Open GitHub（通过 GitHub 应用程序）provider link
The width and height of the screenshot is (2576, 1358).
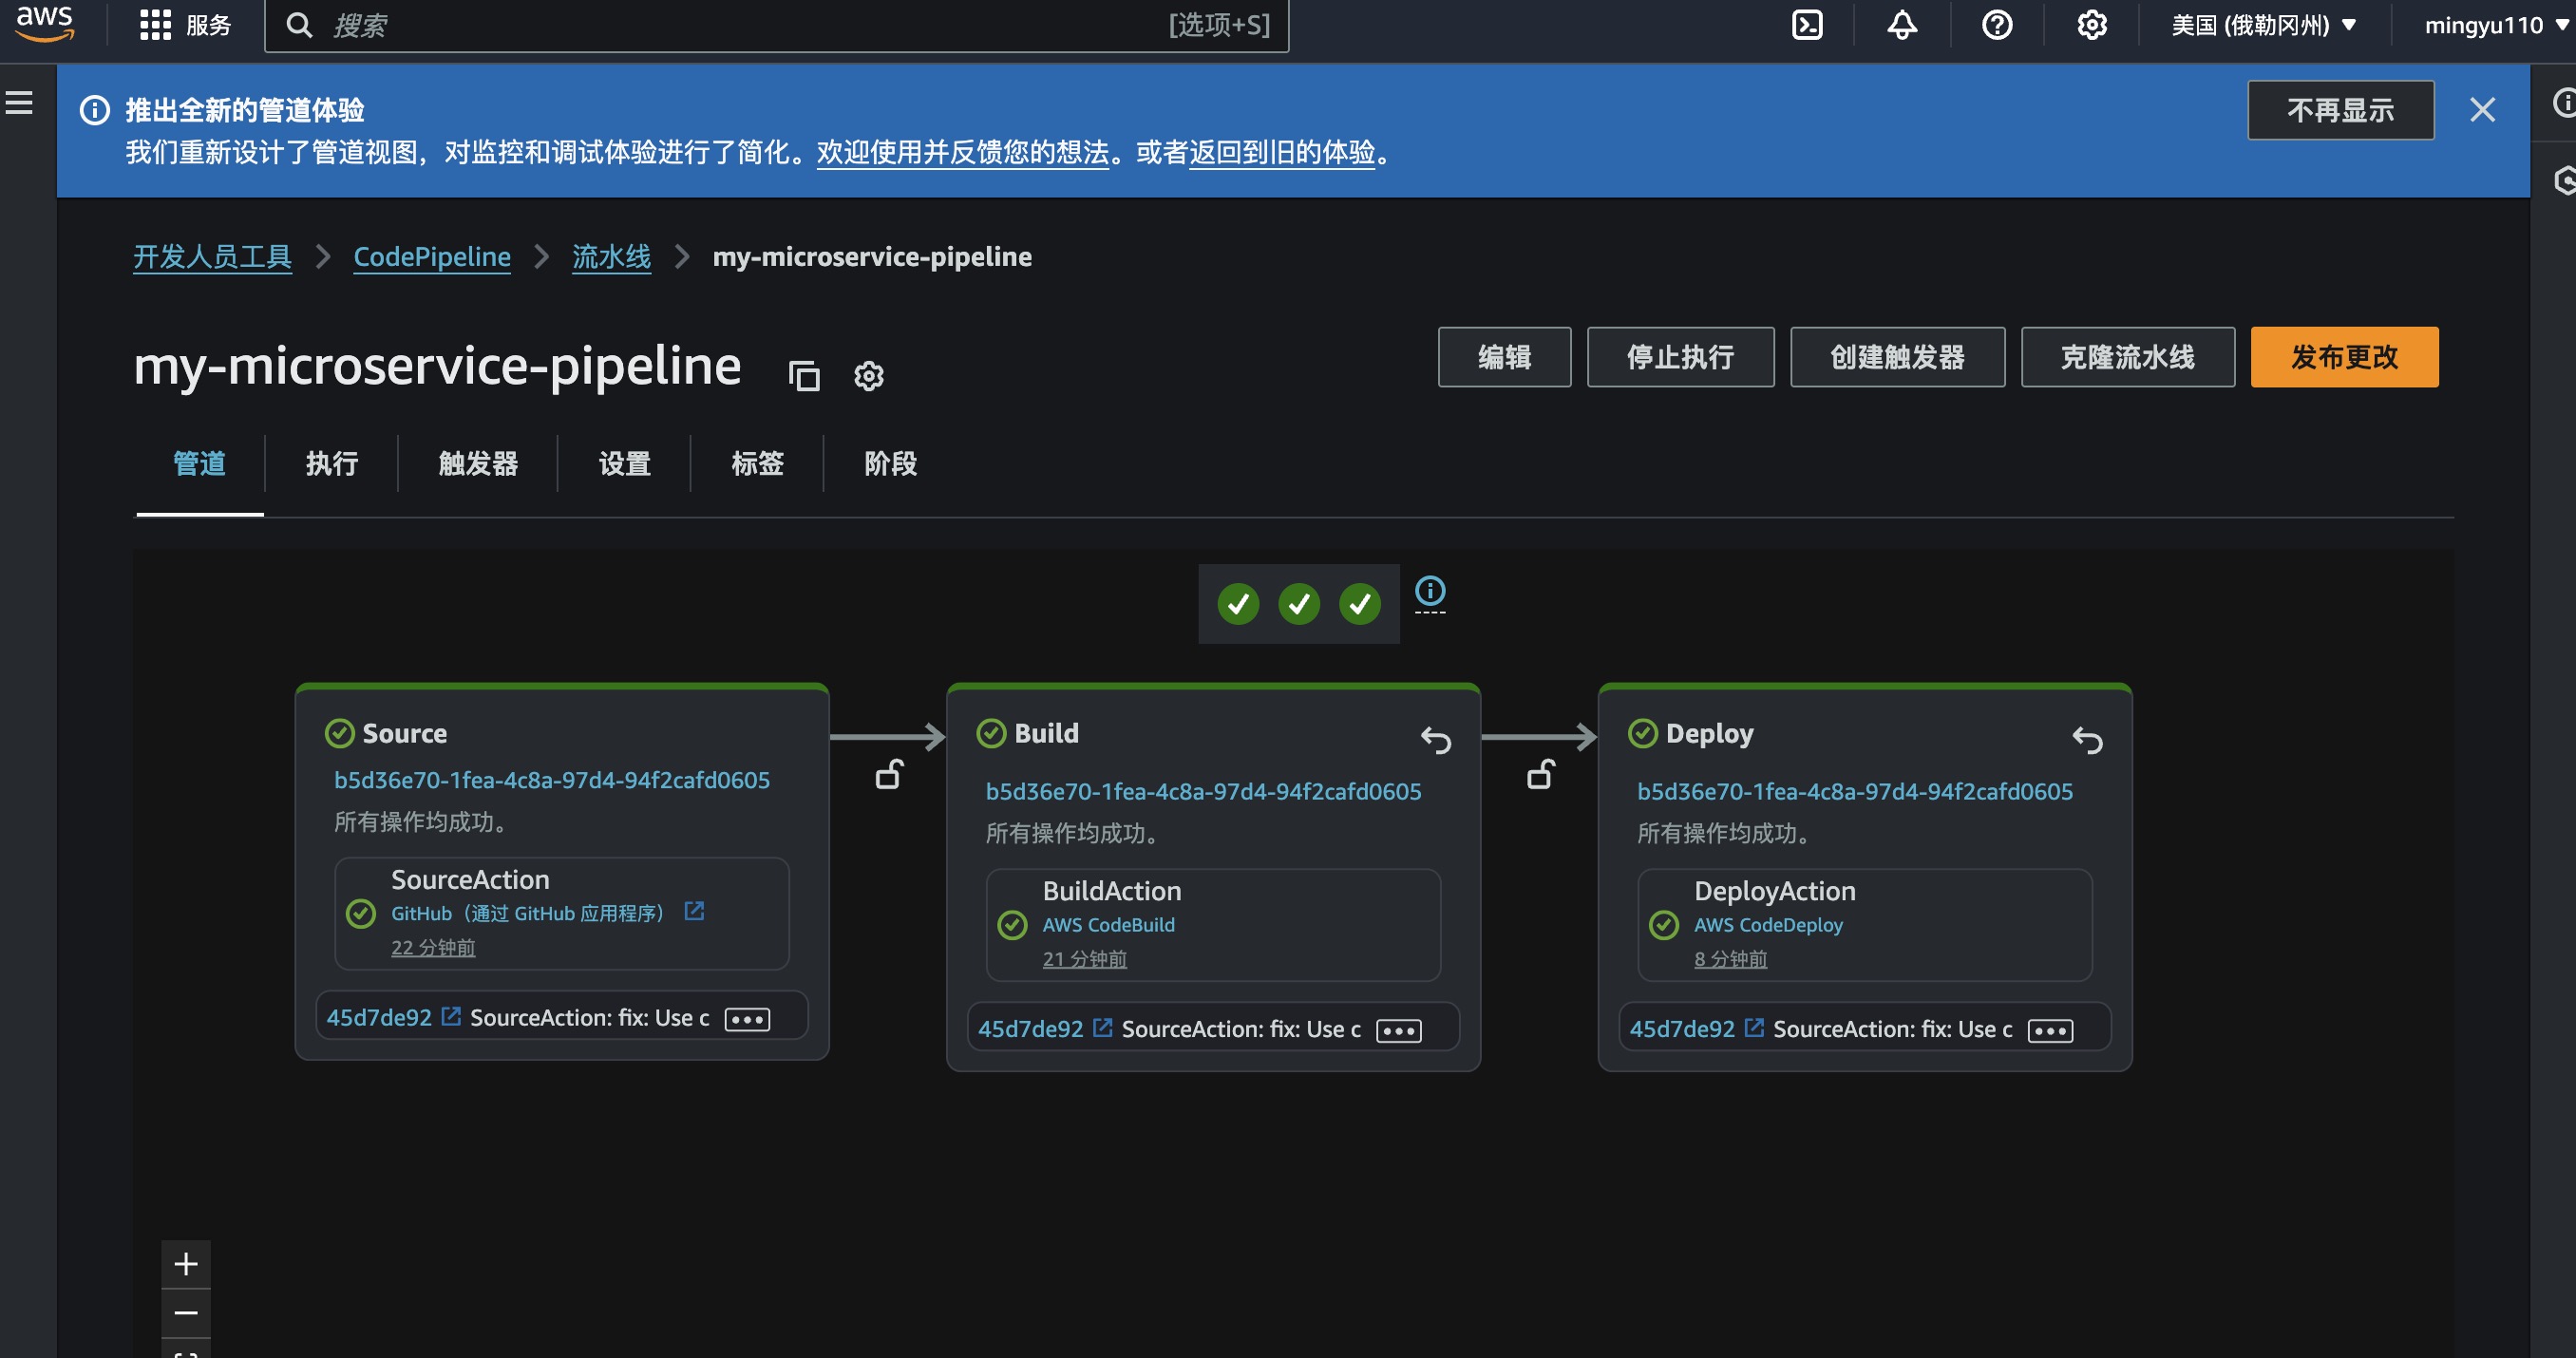coord(526,914)
